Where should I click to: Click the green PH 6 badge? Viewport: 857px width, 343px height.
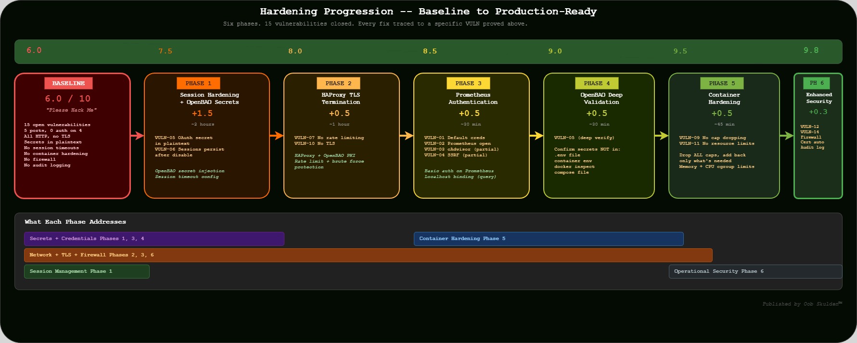817,83
